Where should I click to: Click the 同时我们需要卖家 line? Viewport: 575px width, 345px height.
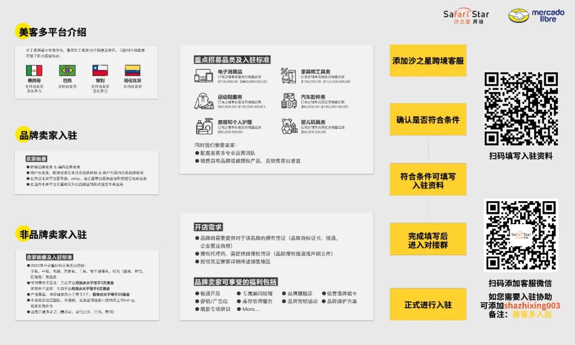point(216,145)
